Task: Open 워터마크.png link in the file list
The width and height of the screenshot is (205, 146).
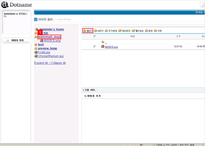Action: coord(111,47)
